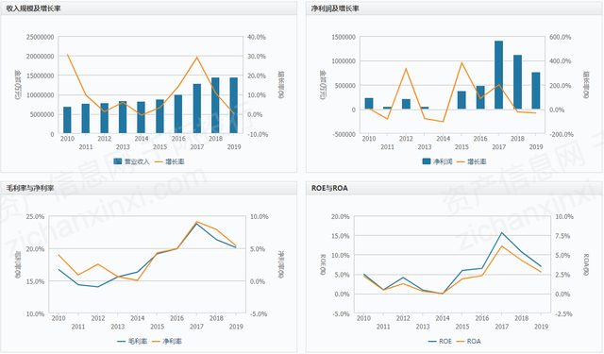Toggle the 营业收入 legend entry
604x354 pixels.
(132, 161)
